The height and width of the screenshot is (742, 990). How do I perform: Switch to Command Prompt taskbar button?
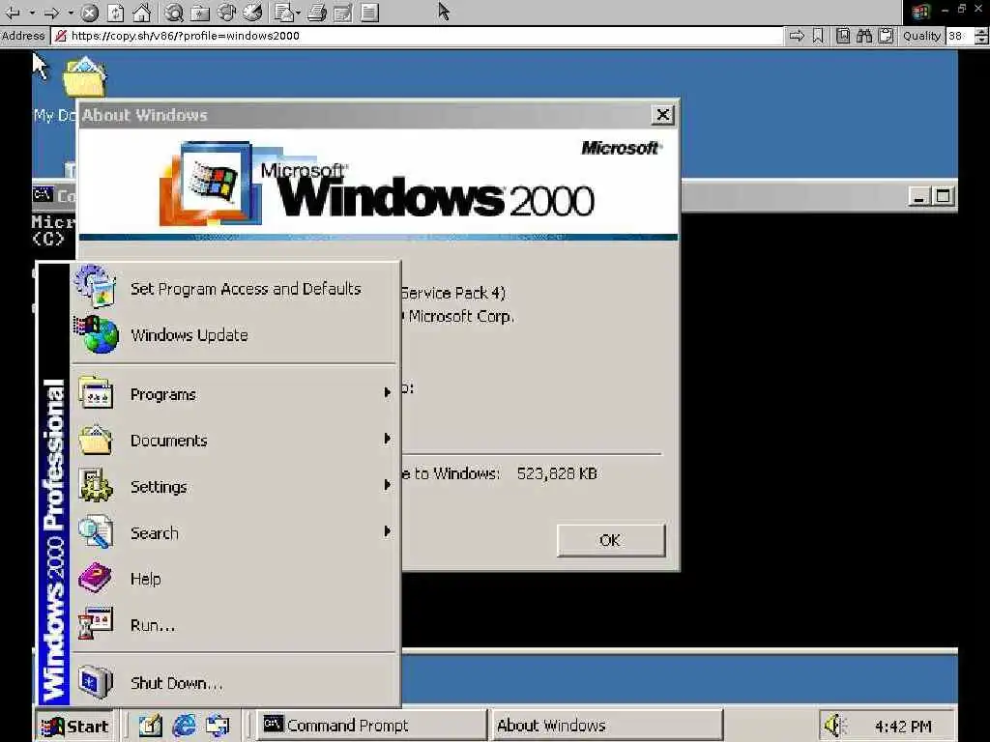point(372,726)
